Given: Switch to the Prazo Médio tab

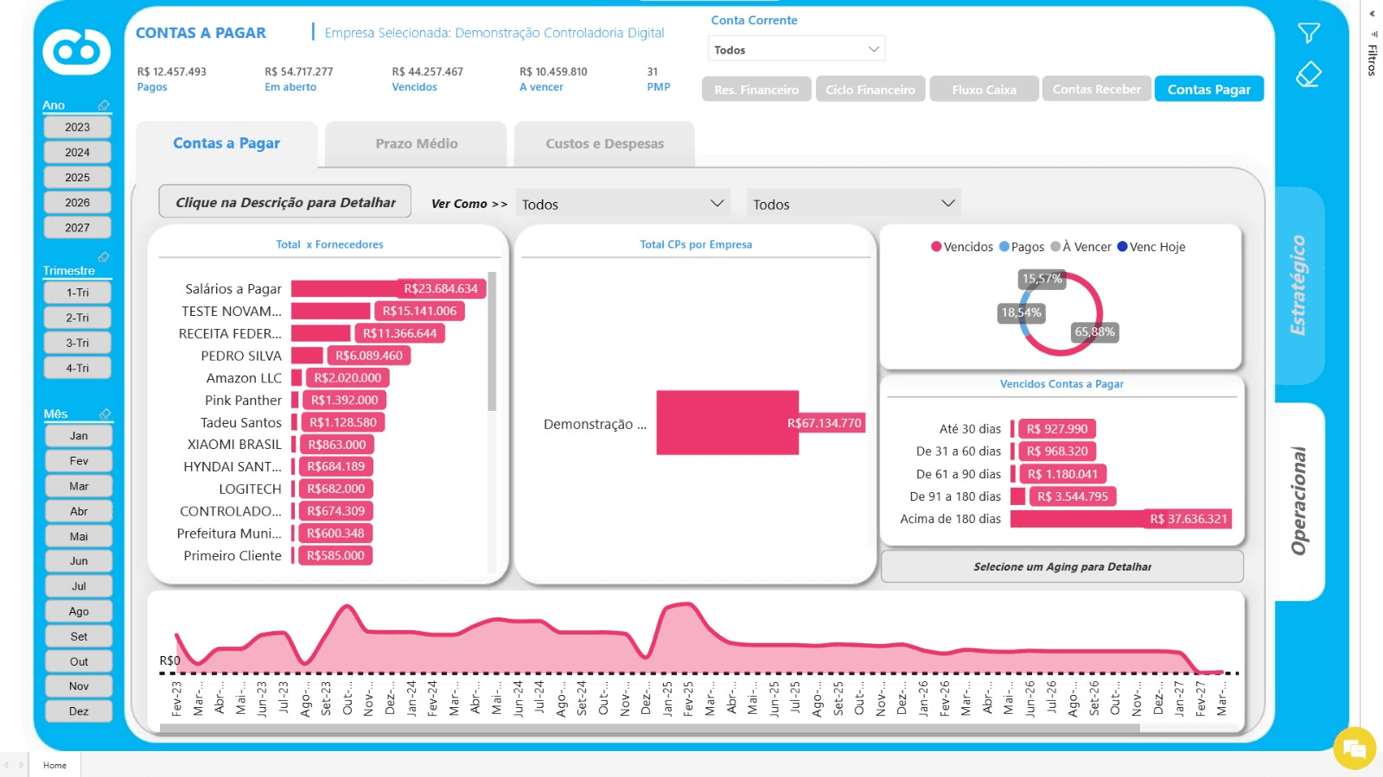Looking at the screenshot, I should coord(417,143).
